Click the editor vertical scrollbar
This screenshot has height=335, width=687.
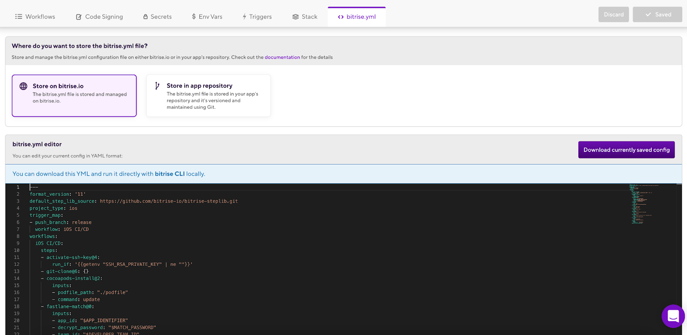coord(679,259)
